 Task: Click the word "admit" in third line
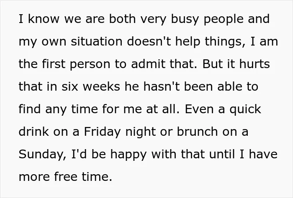click(148, 64)
